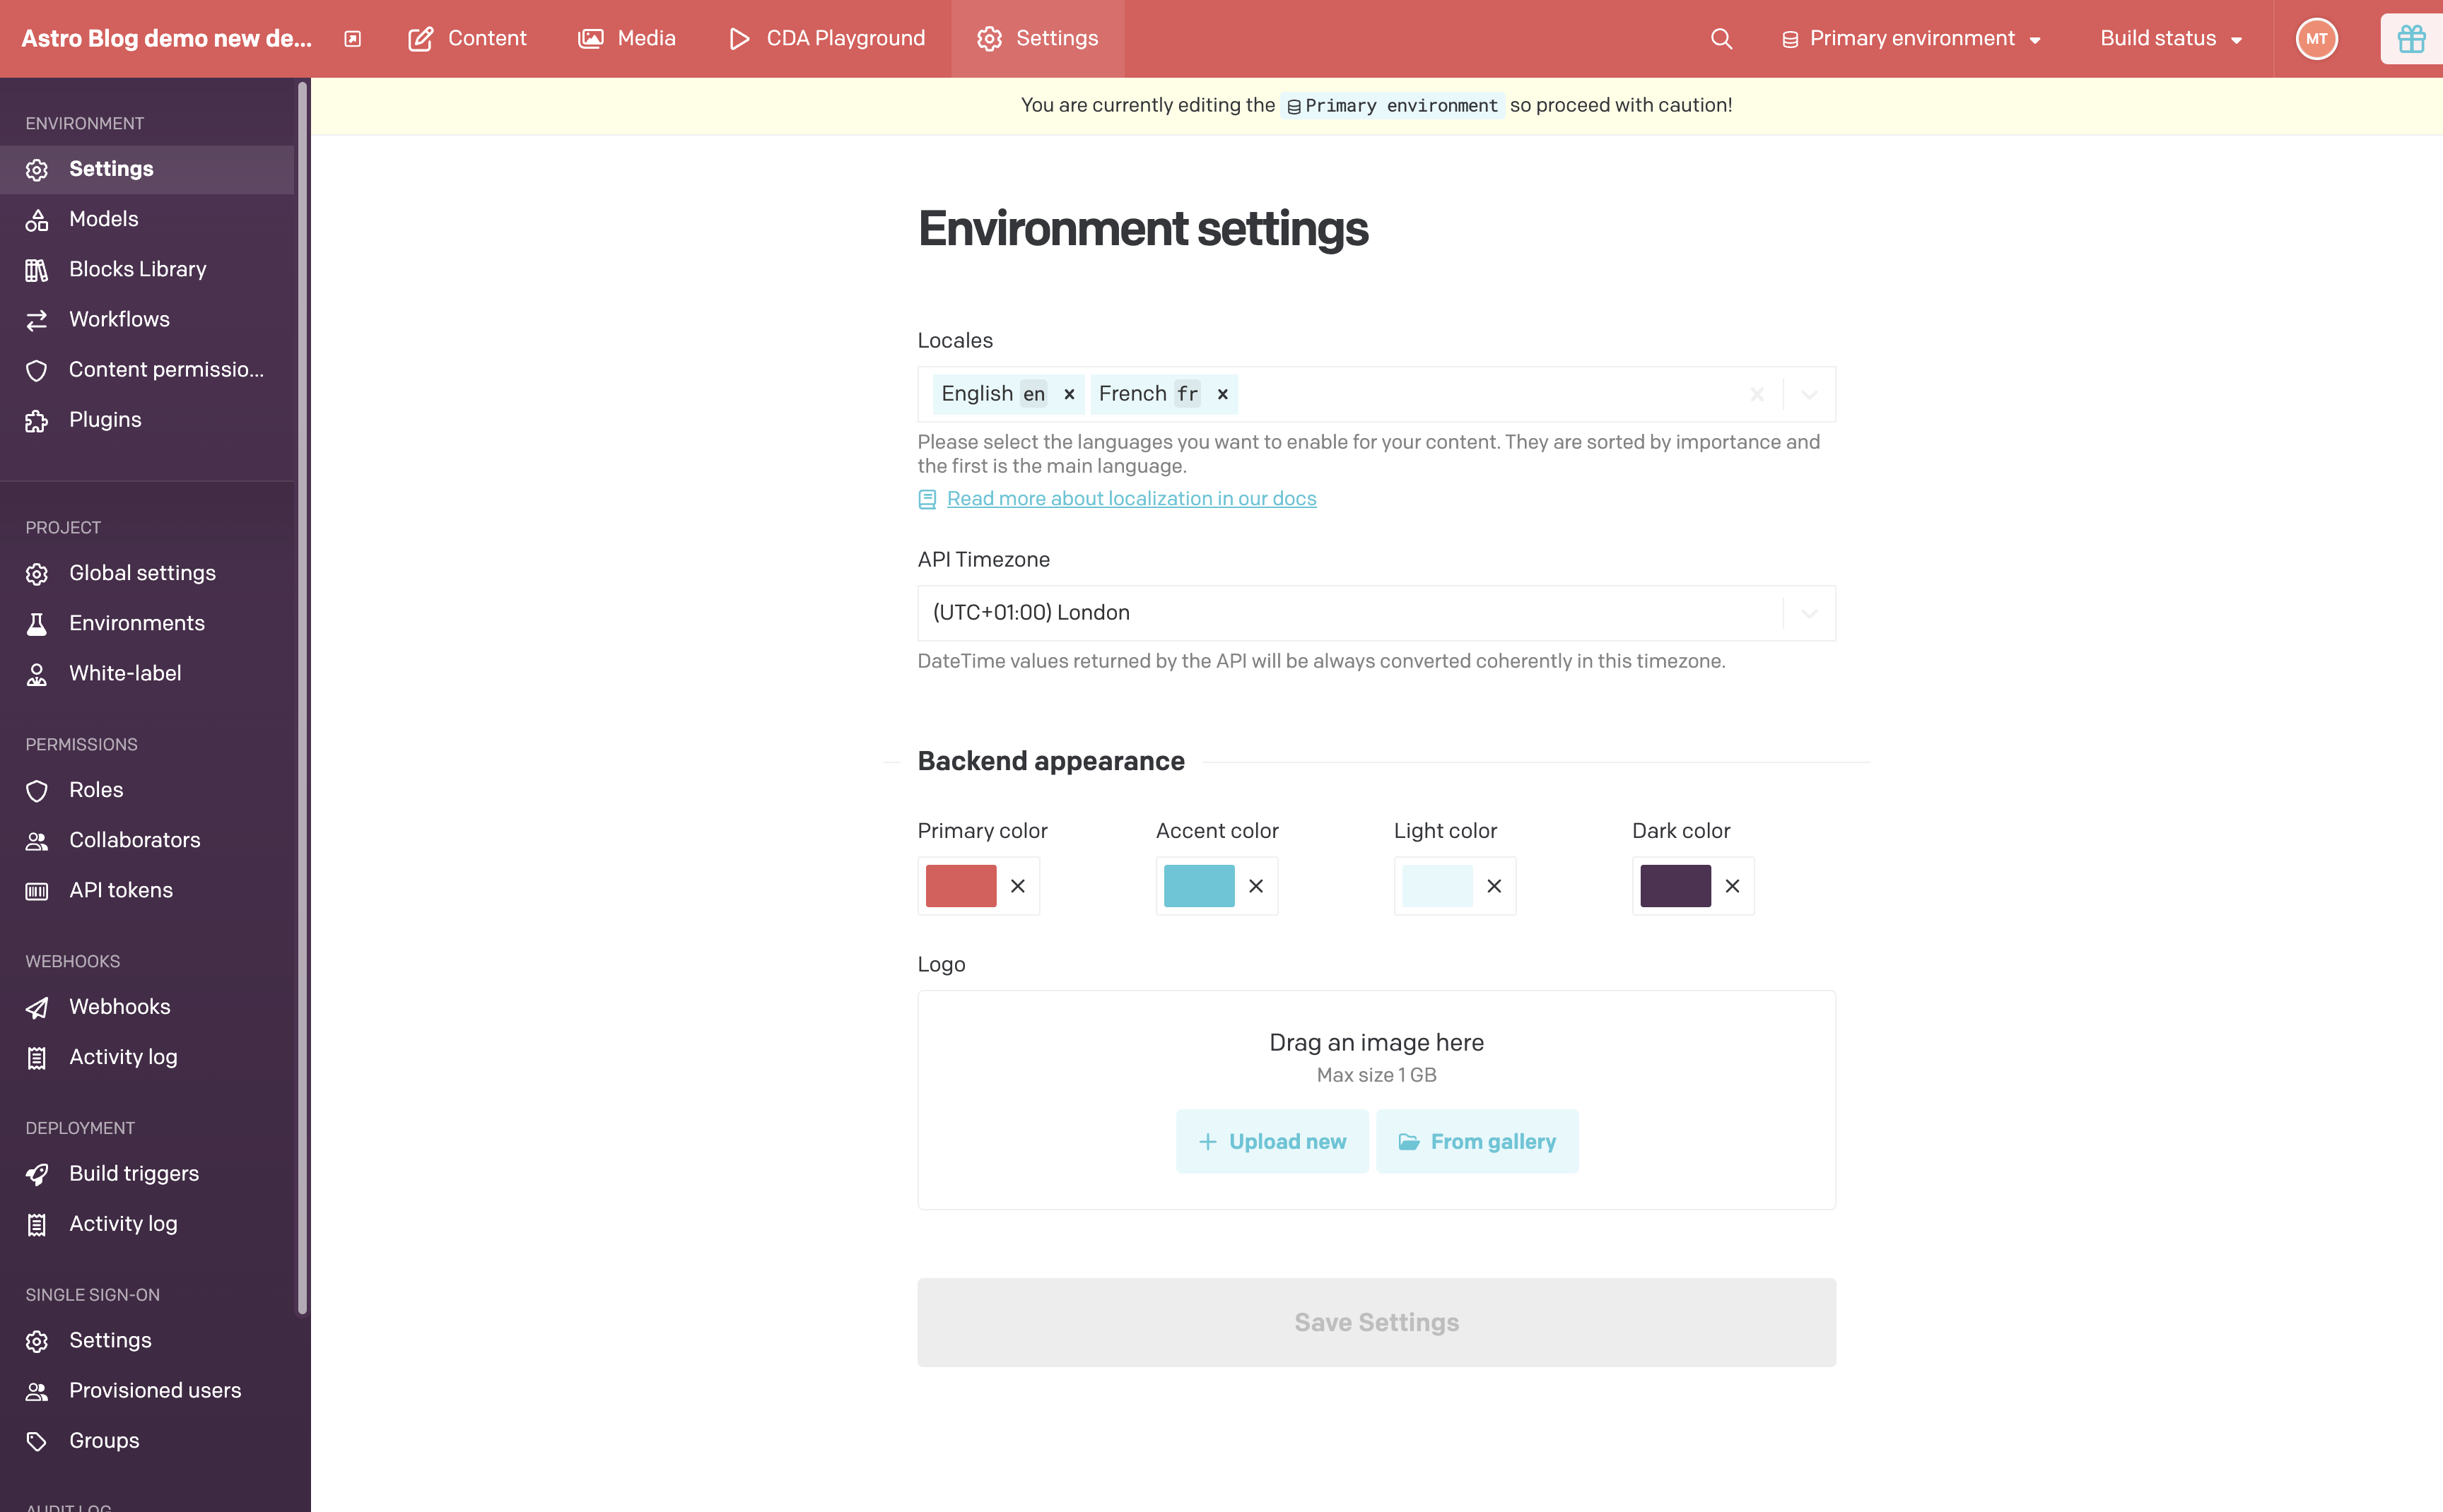Click the Astro Blog demo project title

167,39
